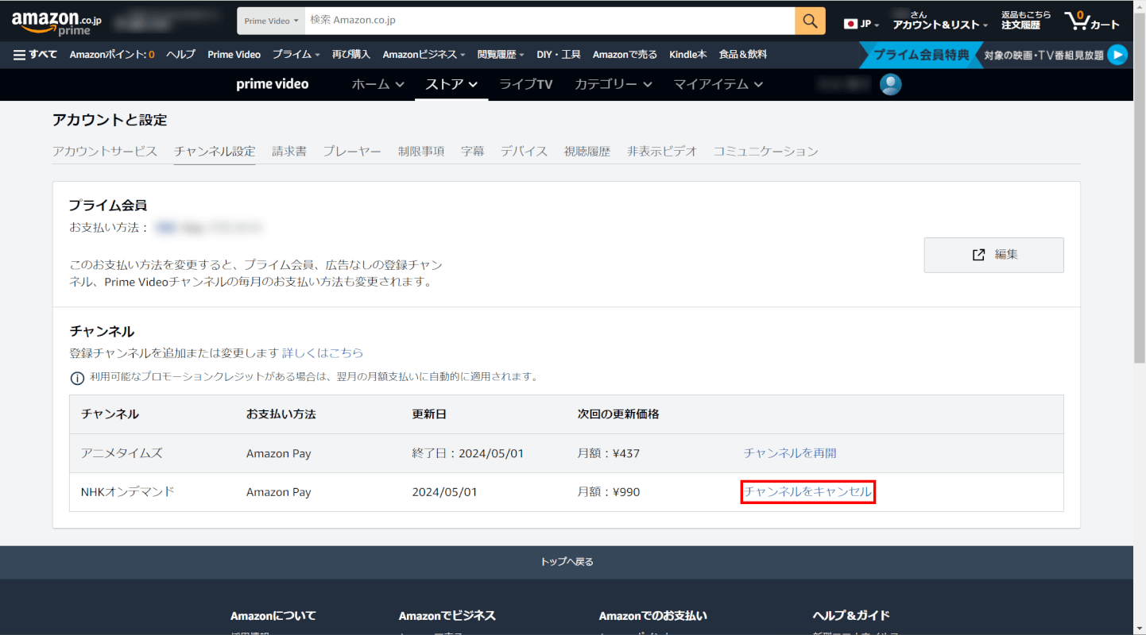The height and width of the screenshot is (635, 1146).
Task: Expand the カテゴリー dropdown
Action: (614, 84)
